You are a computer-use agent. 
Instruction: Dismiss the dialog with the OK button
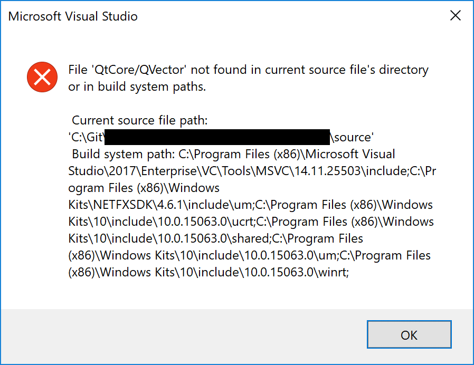(409, 334)
